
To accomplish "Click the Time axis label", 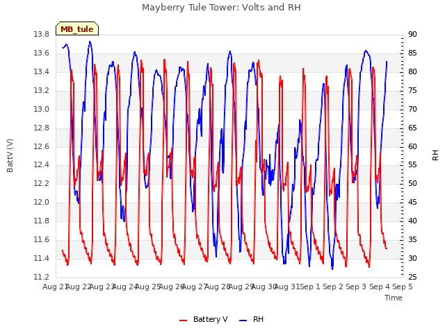I will [x=394, y=298].
